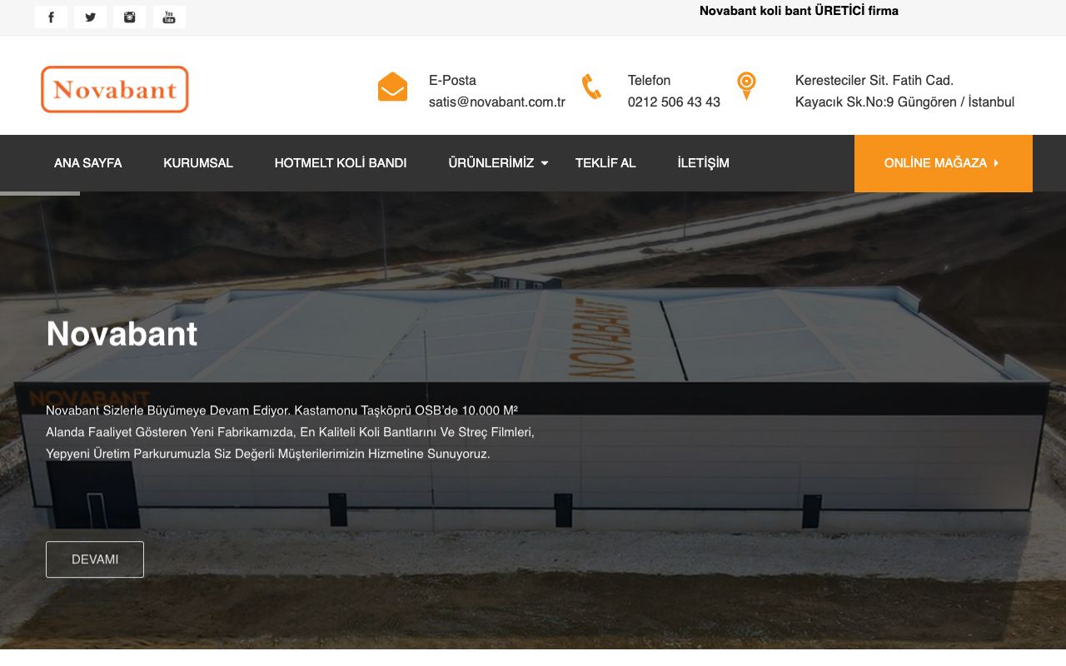Click the ONLINE MAĞAZA button
The height and width of the screenshot is (666, 1066).
pyautogui.click(x=944, y=163)
